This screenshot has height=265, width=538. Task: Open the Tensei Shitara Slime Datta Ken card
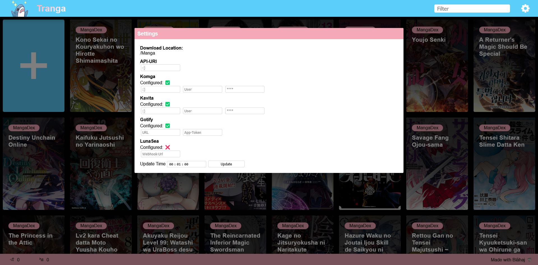pyautogui.click(x=504, y=164)
